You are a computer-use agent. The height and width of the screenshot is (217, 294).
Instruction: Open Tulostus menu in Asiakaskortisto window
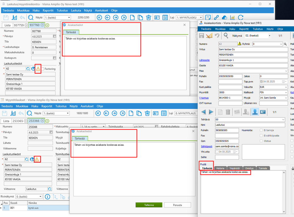(x=258, y=29)
